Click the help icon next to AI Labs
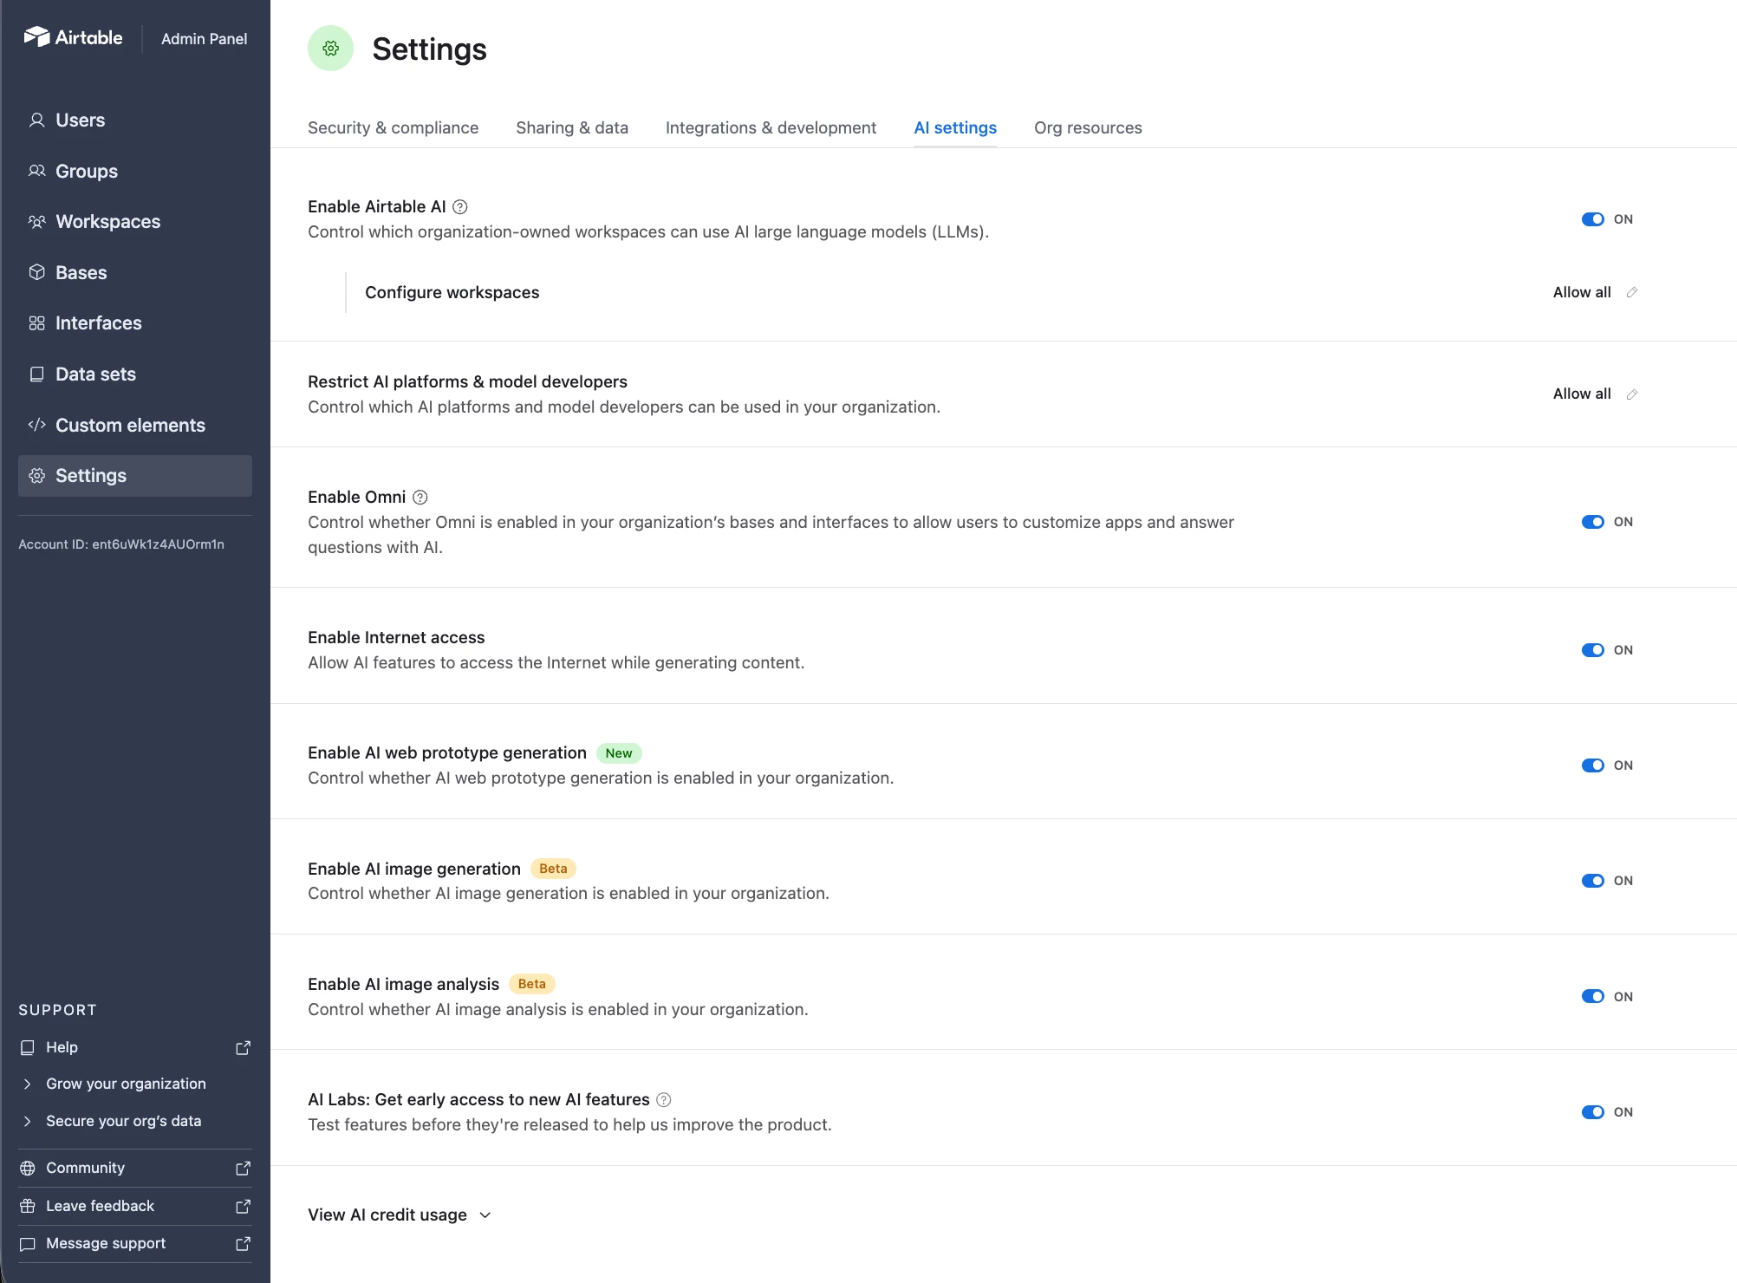The image size is (1737, 1283). coord(664,1100)
